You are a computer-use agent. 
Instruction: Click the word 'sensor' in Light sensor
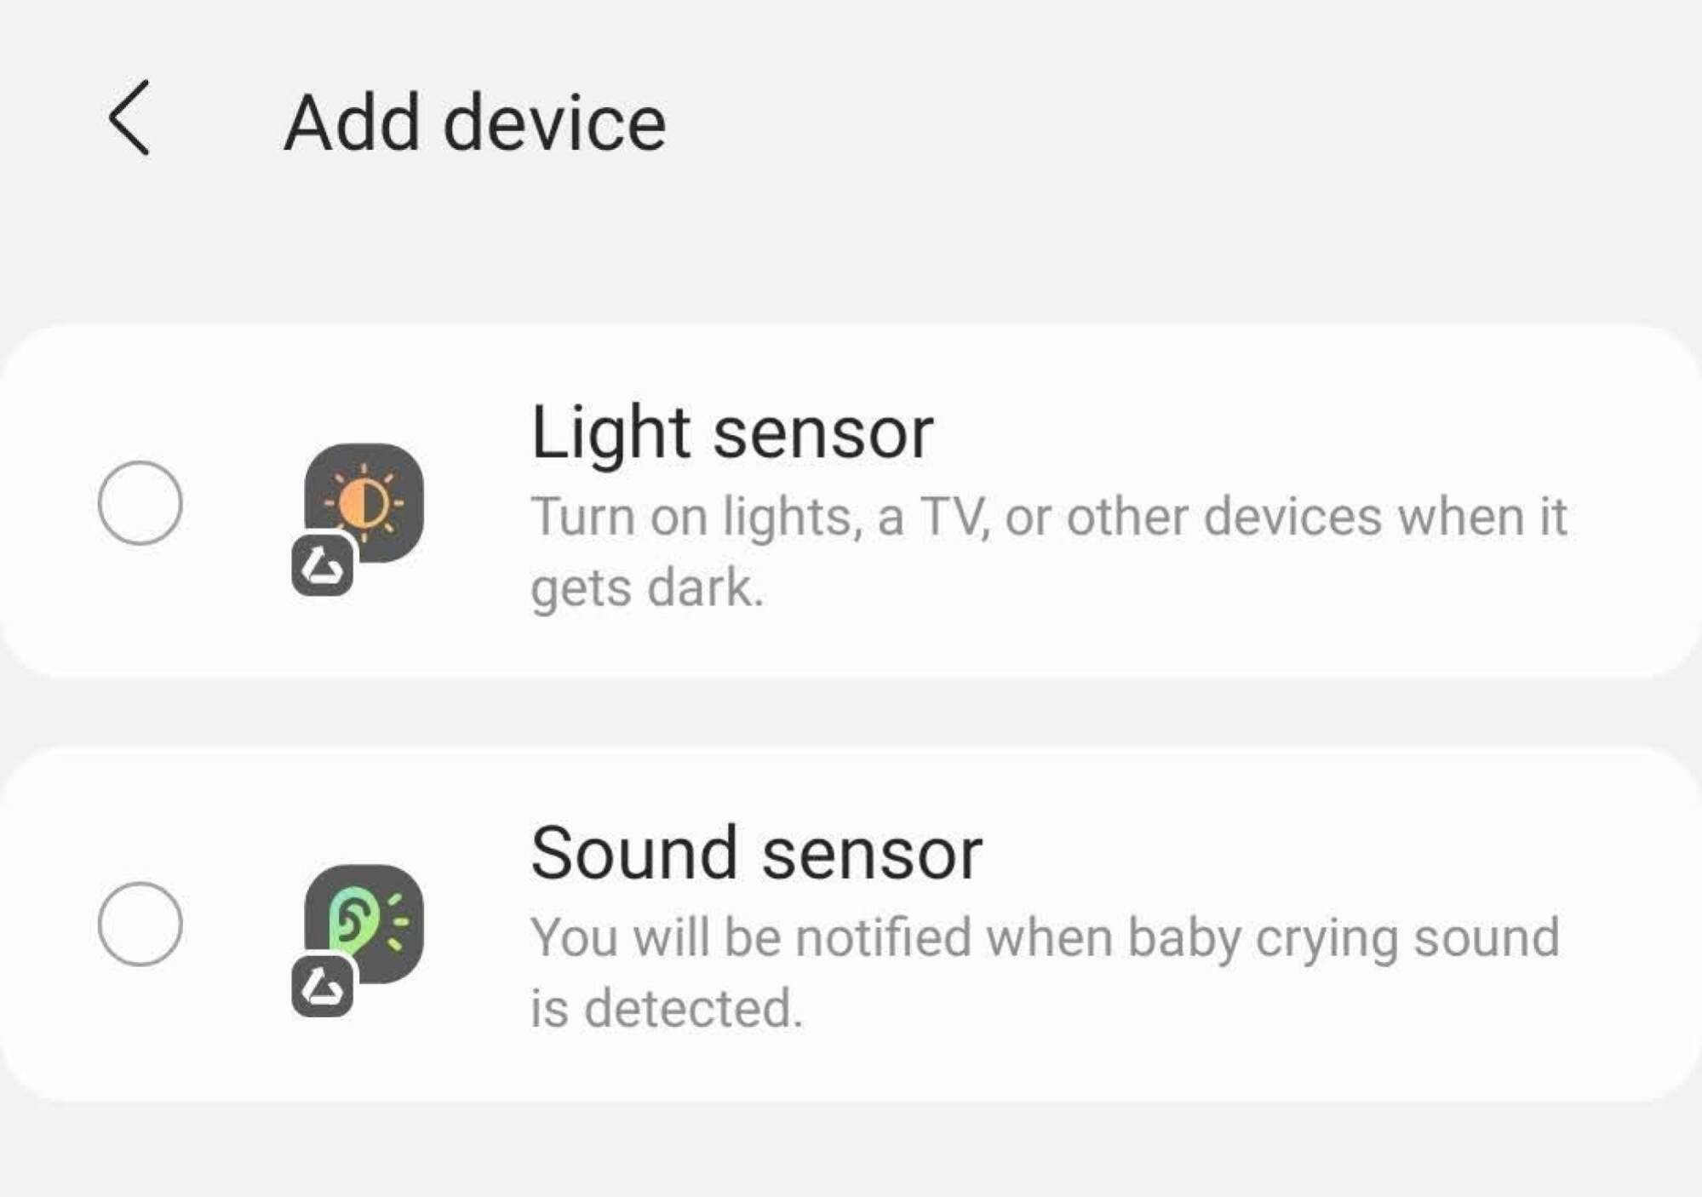[x=823, y=434]
